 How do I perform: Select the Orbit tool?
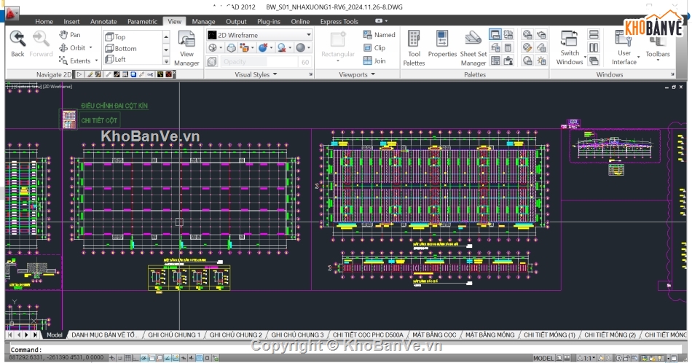coord(72,47)
